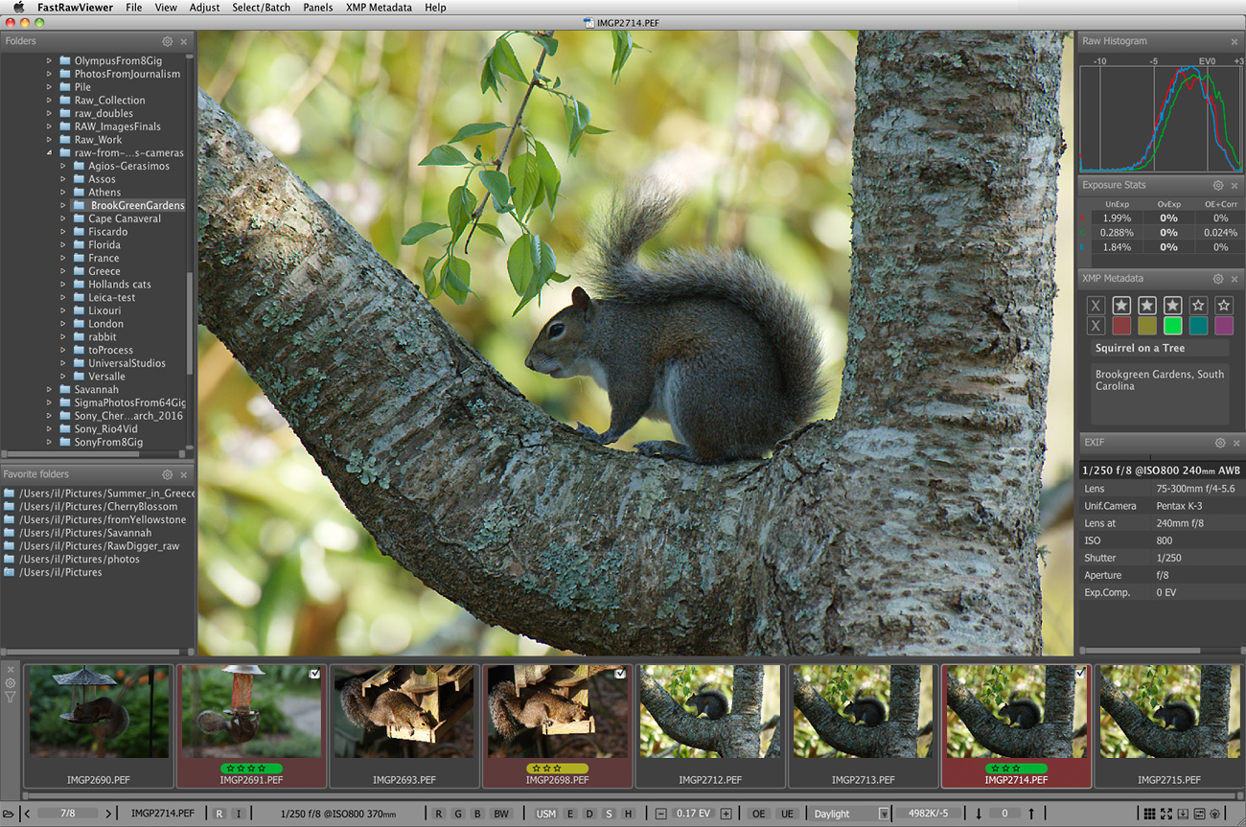Expand the Savannah folder in tree
Viewport: 1246px width, 827px height.
click(50, 390)
